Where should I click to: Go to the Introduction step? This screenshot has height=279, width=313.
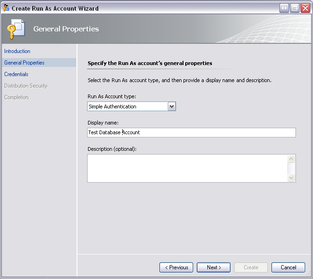[x=17, y=51]
